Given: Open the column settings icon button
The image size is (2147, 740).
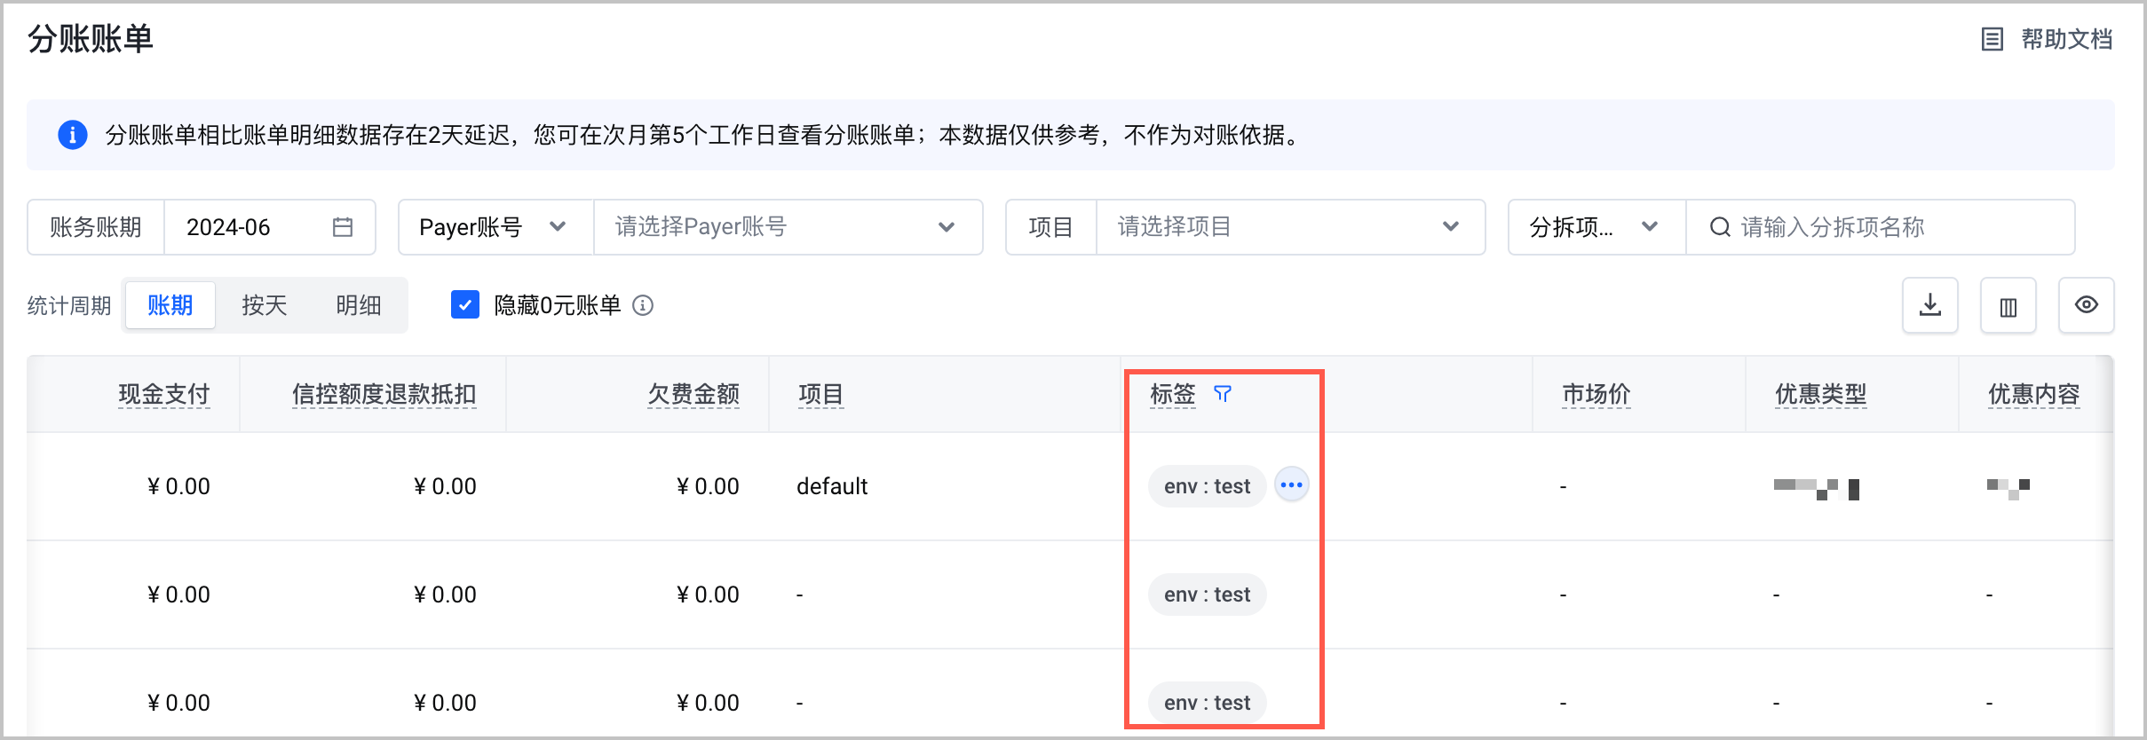Looking at the screenshot, I should [2008, 305].
